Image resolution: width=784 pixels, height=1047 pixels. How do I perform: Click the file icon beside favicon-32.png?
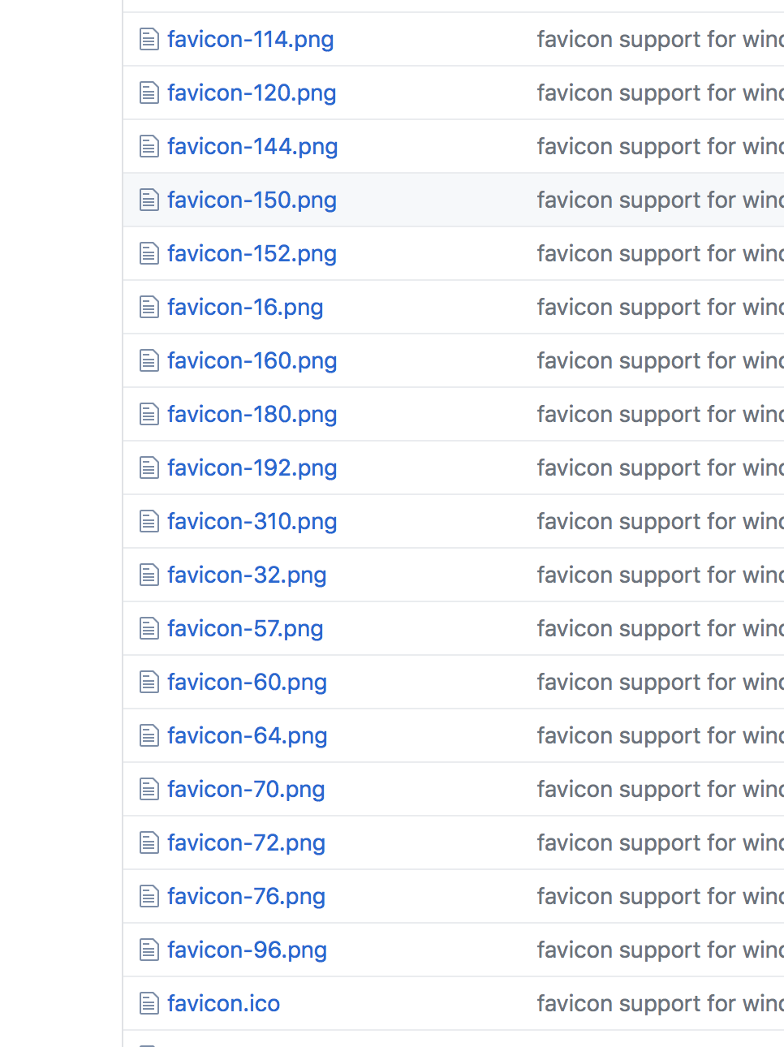click(x=149, y=575)
